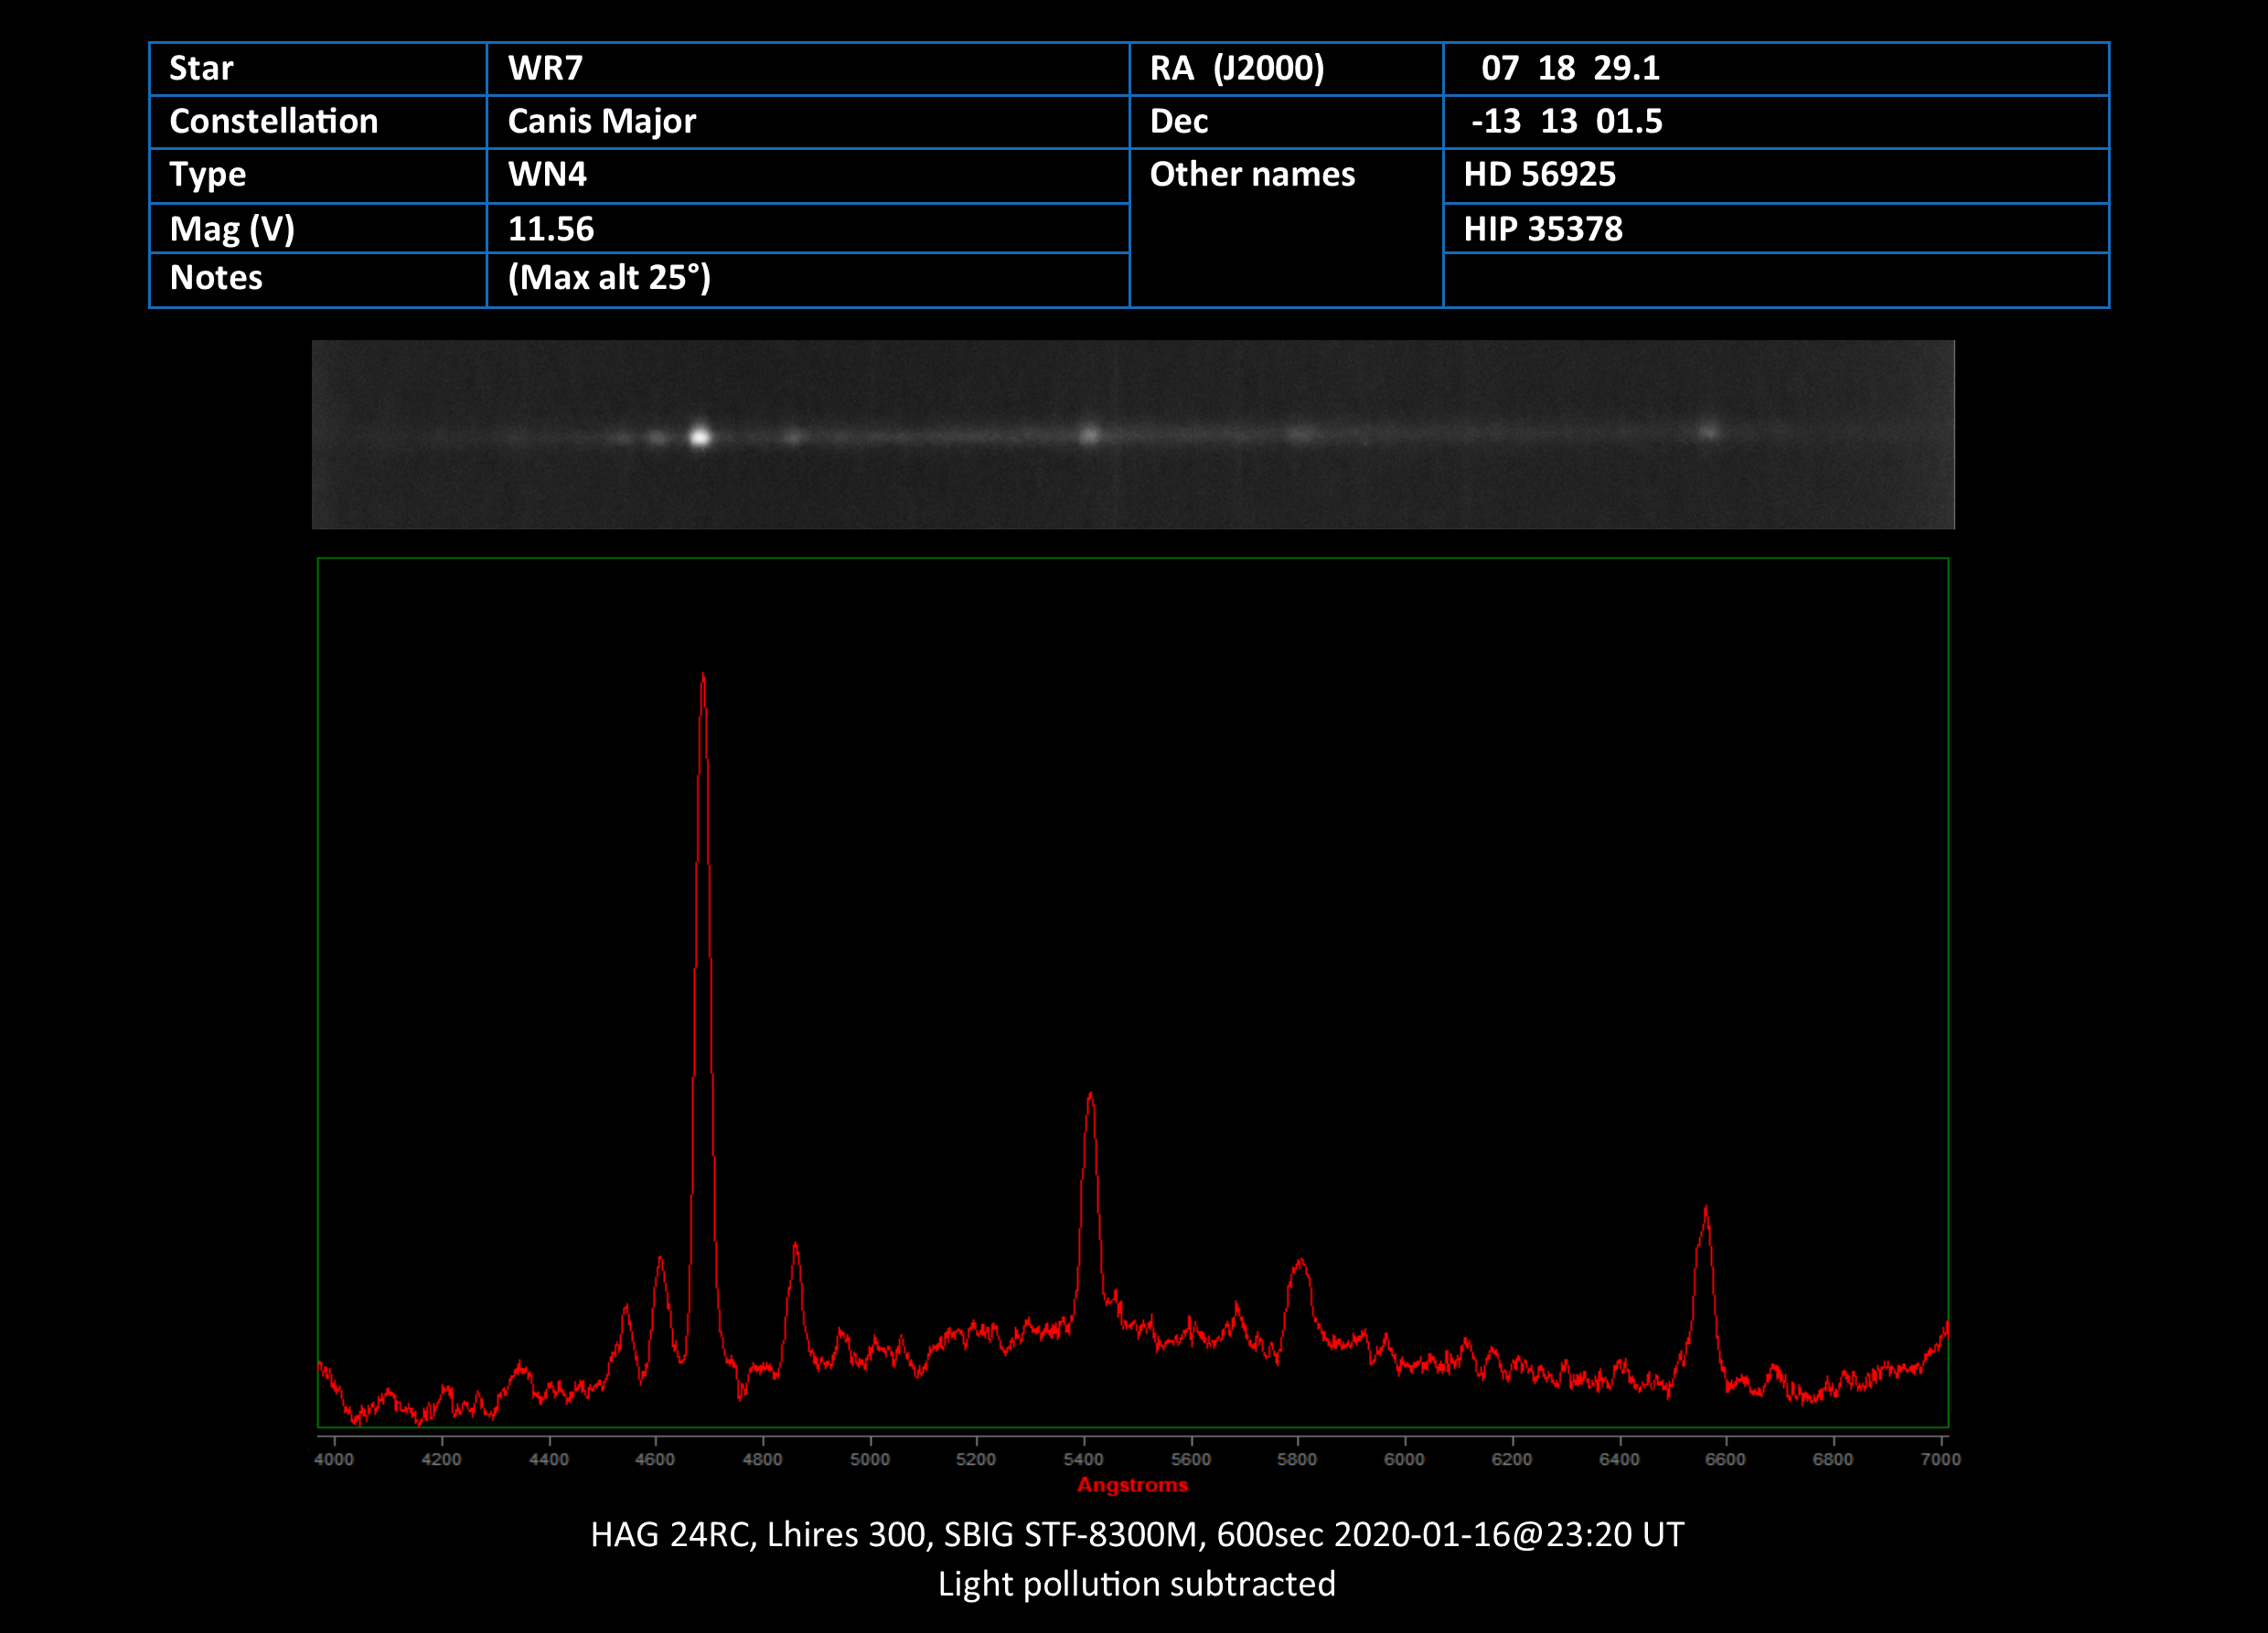
Task: Click the 11.56 magnitude value
Action: coord(551,229)
